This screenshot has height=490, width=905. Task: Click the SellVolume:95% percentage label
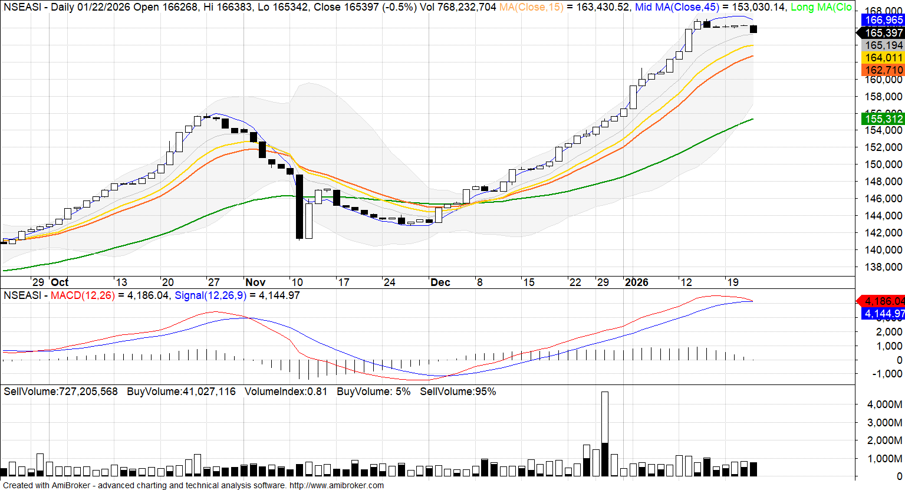click(458, 392)
